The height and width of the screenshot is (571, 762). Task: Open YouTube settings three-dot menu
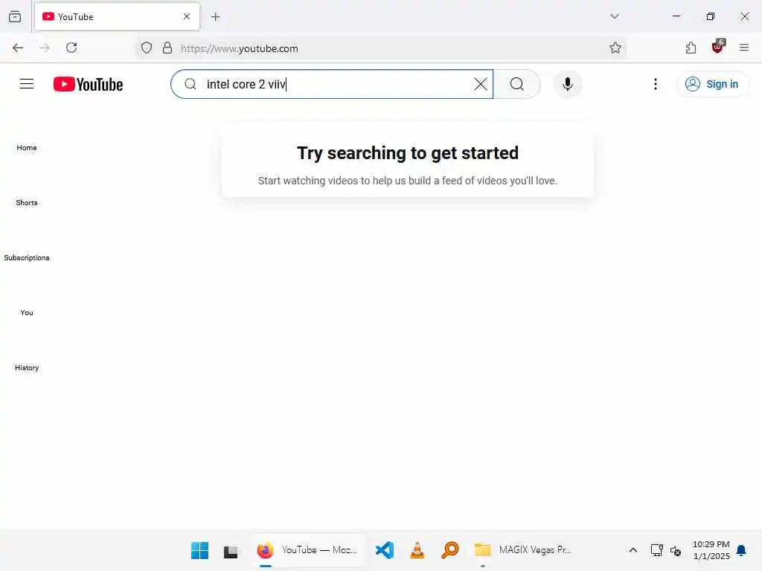click(x=655, y=84)
